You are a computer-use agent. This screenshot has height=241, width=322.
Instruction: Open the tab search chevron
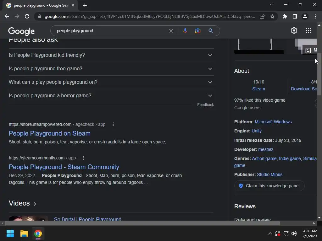tap(271, 4)
